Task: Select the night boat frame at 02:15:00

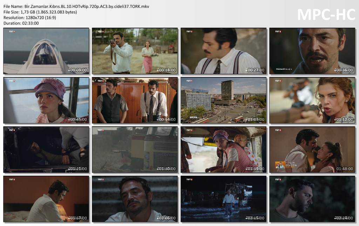Action: (x=223, y=199)
